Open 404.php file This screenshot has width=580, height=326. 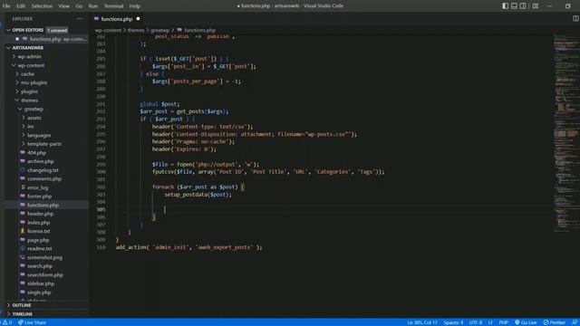[36, 153]
